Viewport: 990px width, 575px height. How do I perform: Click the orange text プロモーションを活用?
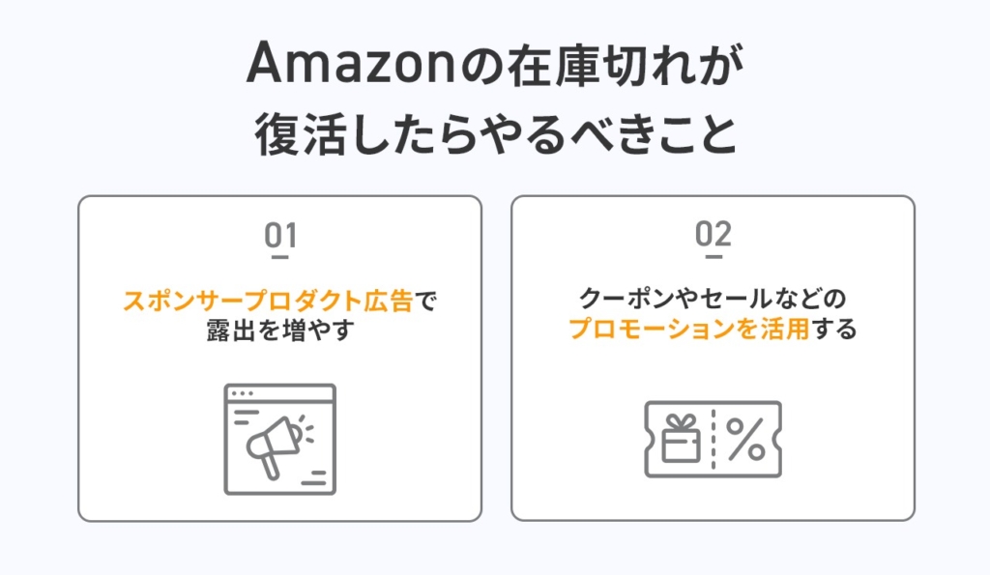(688, 329)
